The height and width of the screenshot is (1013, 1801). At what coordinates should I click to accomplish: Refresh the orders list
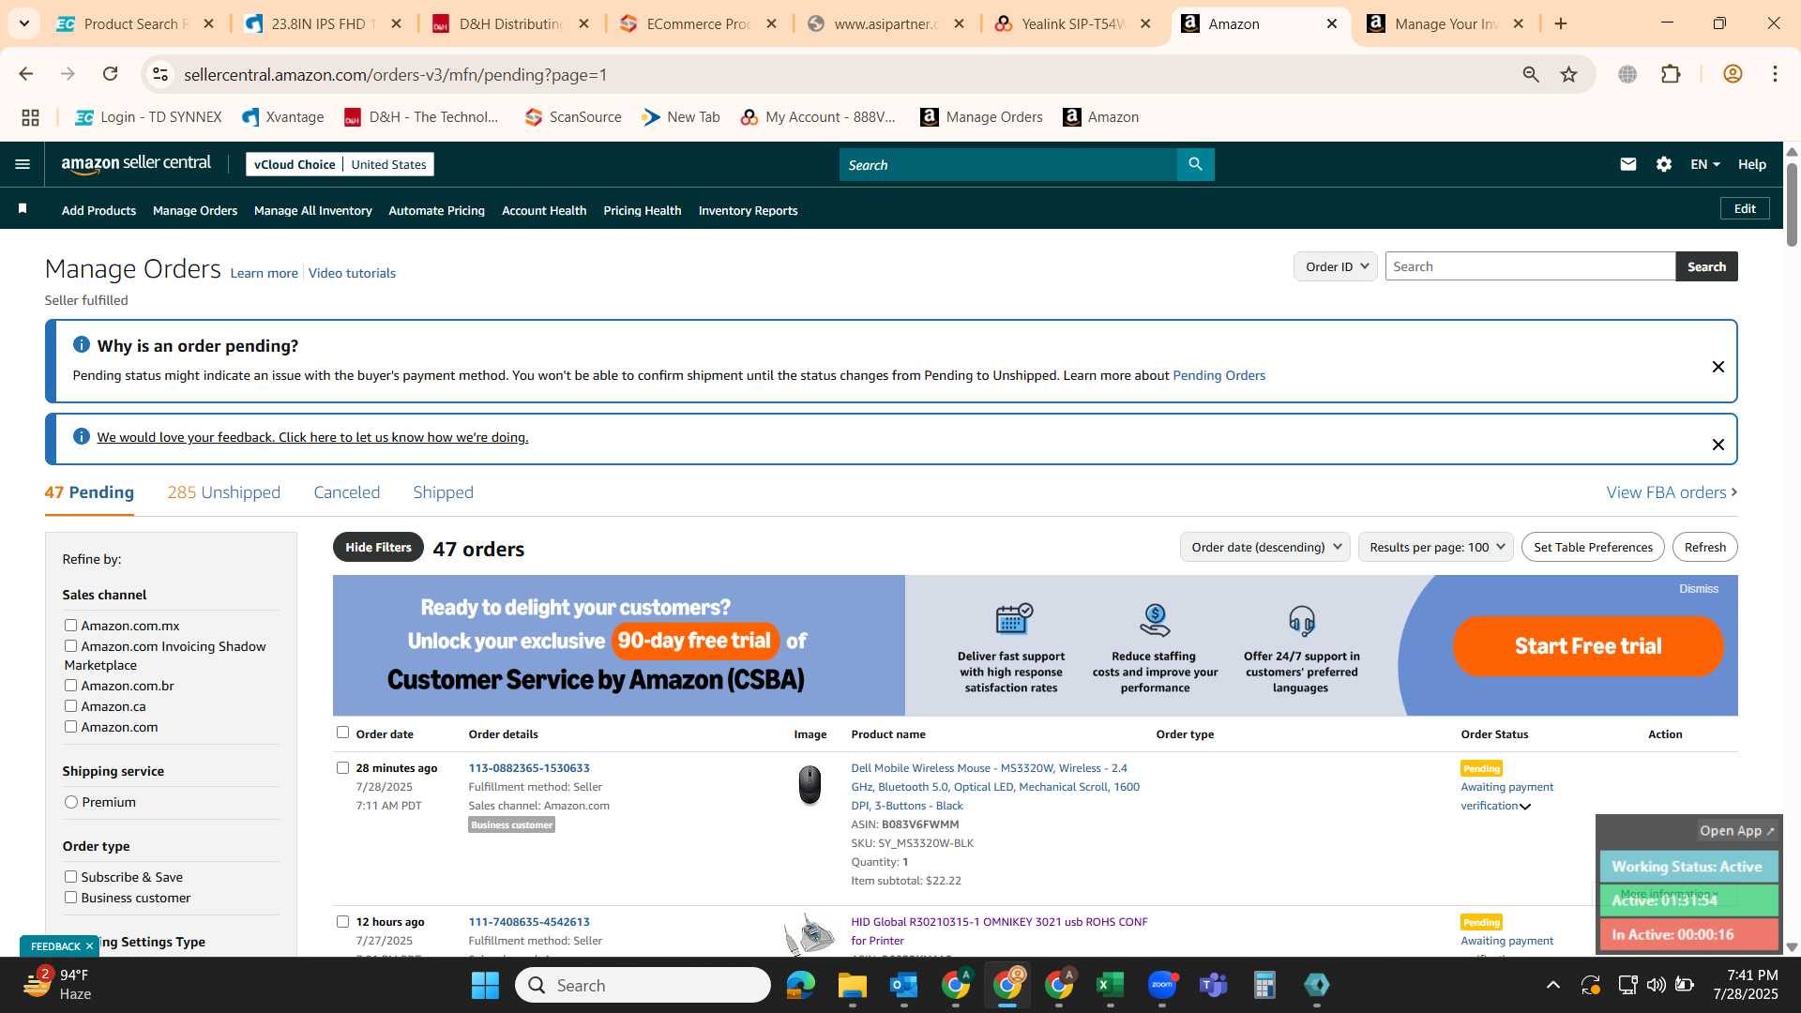click(x=1704, y=547)
